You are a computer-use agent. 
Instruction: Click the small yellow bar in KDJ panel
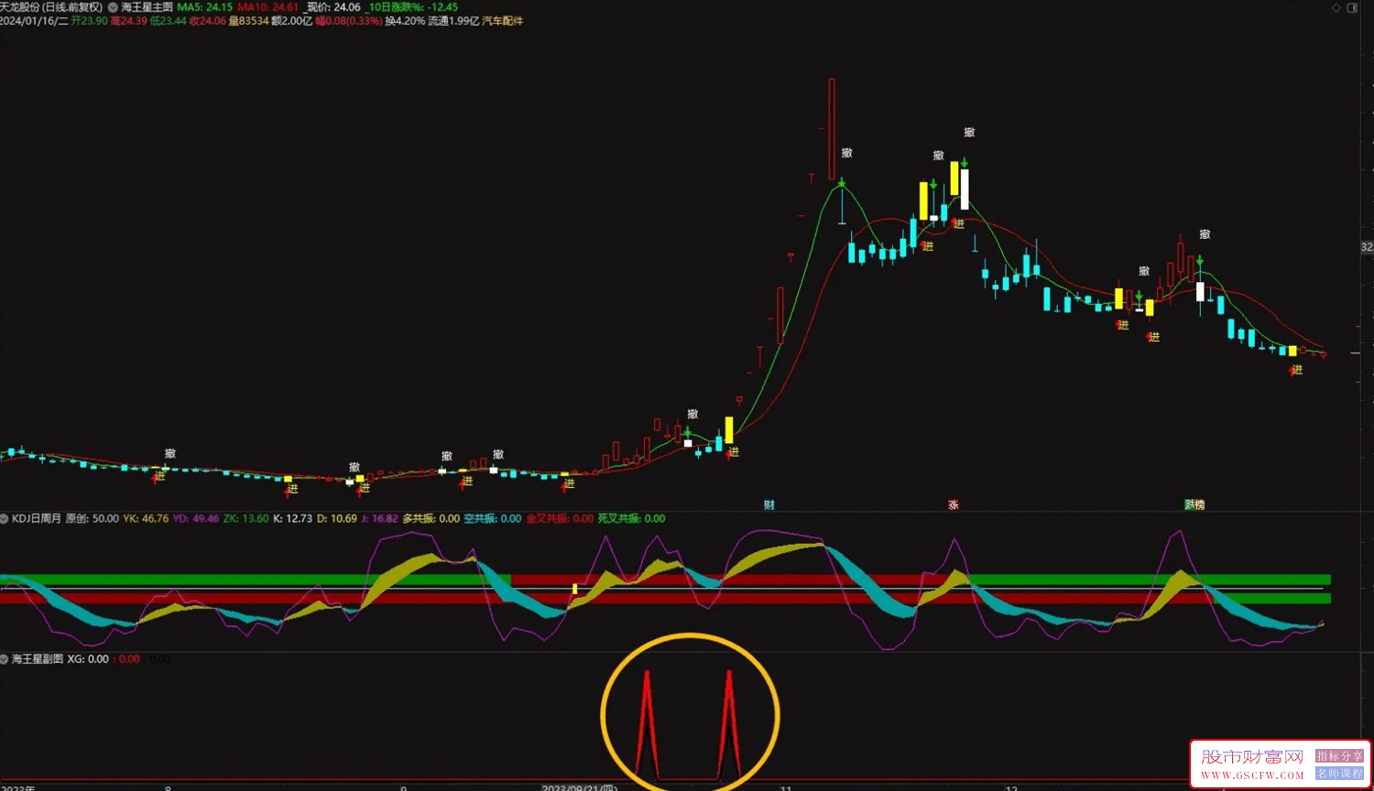(x=575, y=589)
